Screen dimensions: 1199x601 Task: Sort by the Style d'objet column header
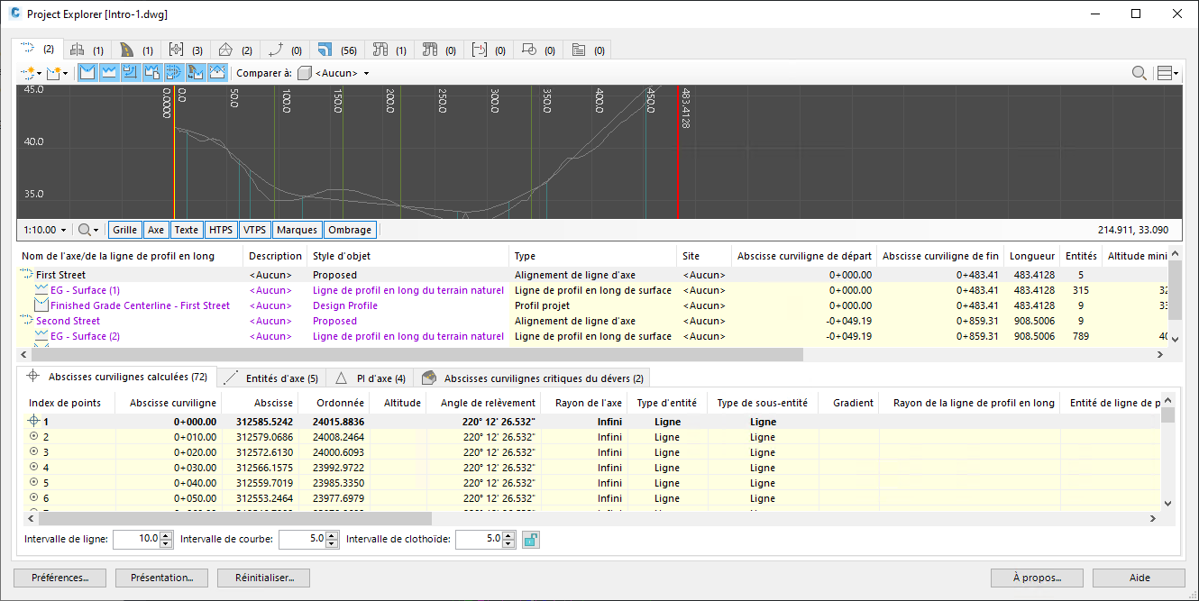(408, 256)
